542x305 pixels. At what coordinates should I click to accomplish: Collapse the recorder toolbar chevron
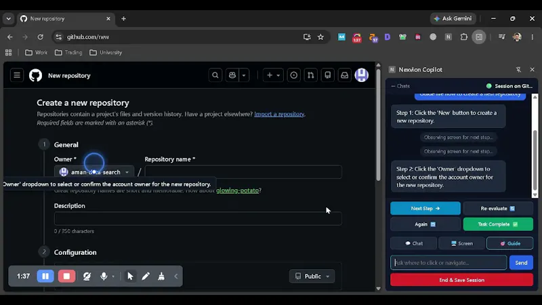coord(176,277)
